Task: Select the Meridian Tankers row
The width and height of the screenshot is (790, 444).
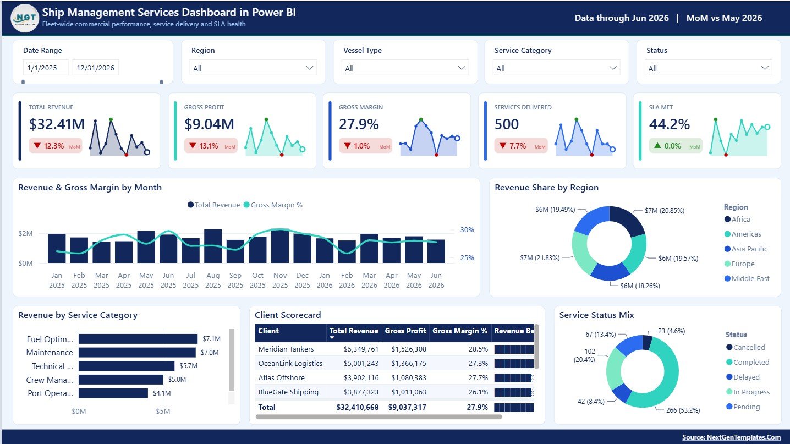Action: pyautogui.click(x=394, y=349)
